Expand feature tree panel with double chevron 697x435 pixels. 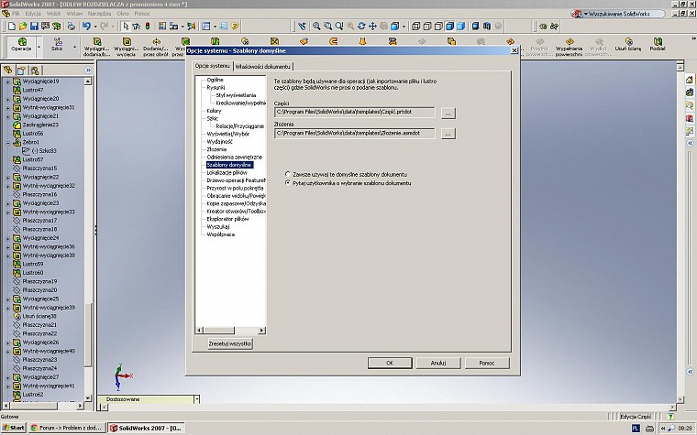coord(88,71)
